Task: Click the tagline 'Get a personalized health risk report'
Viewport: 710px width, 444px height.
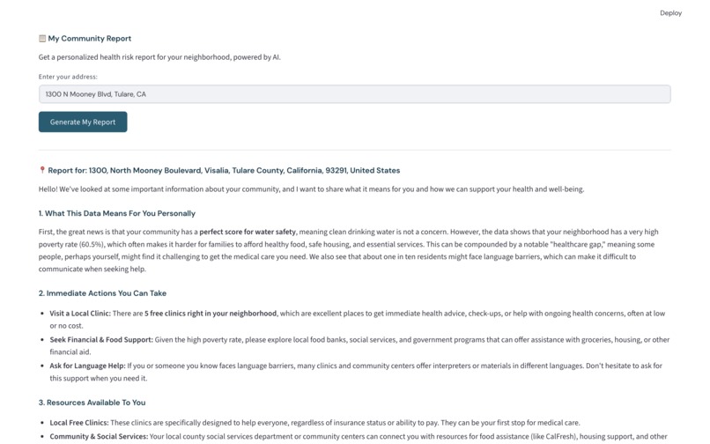Action: [159, 57]
